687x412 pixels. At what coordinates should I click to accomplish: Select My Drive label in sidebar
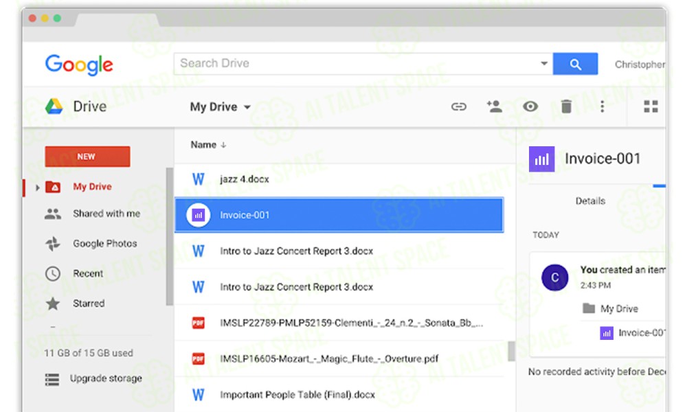click(x=92, y=187)
